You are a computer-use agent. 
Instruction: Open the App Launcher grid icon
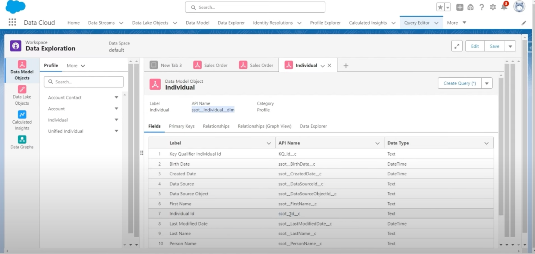click(x=12, y=22)
